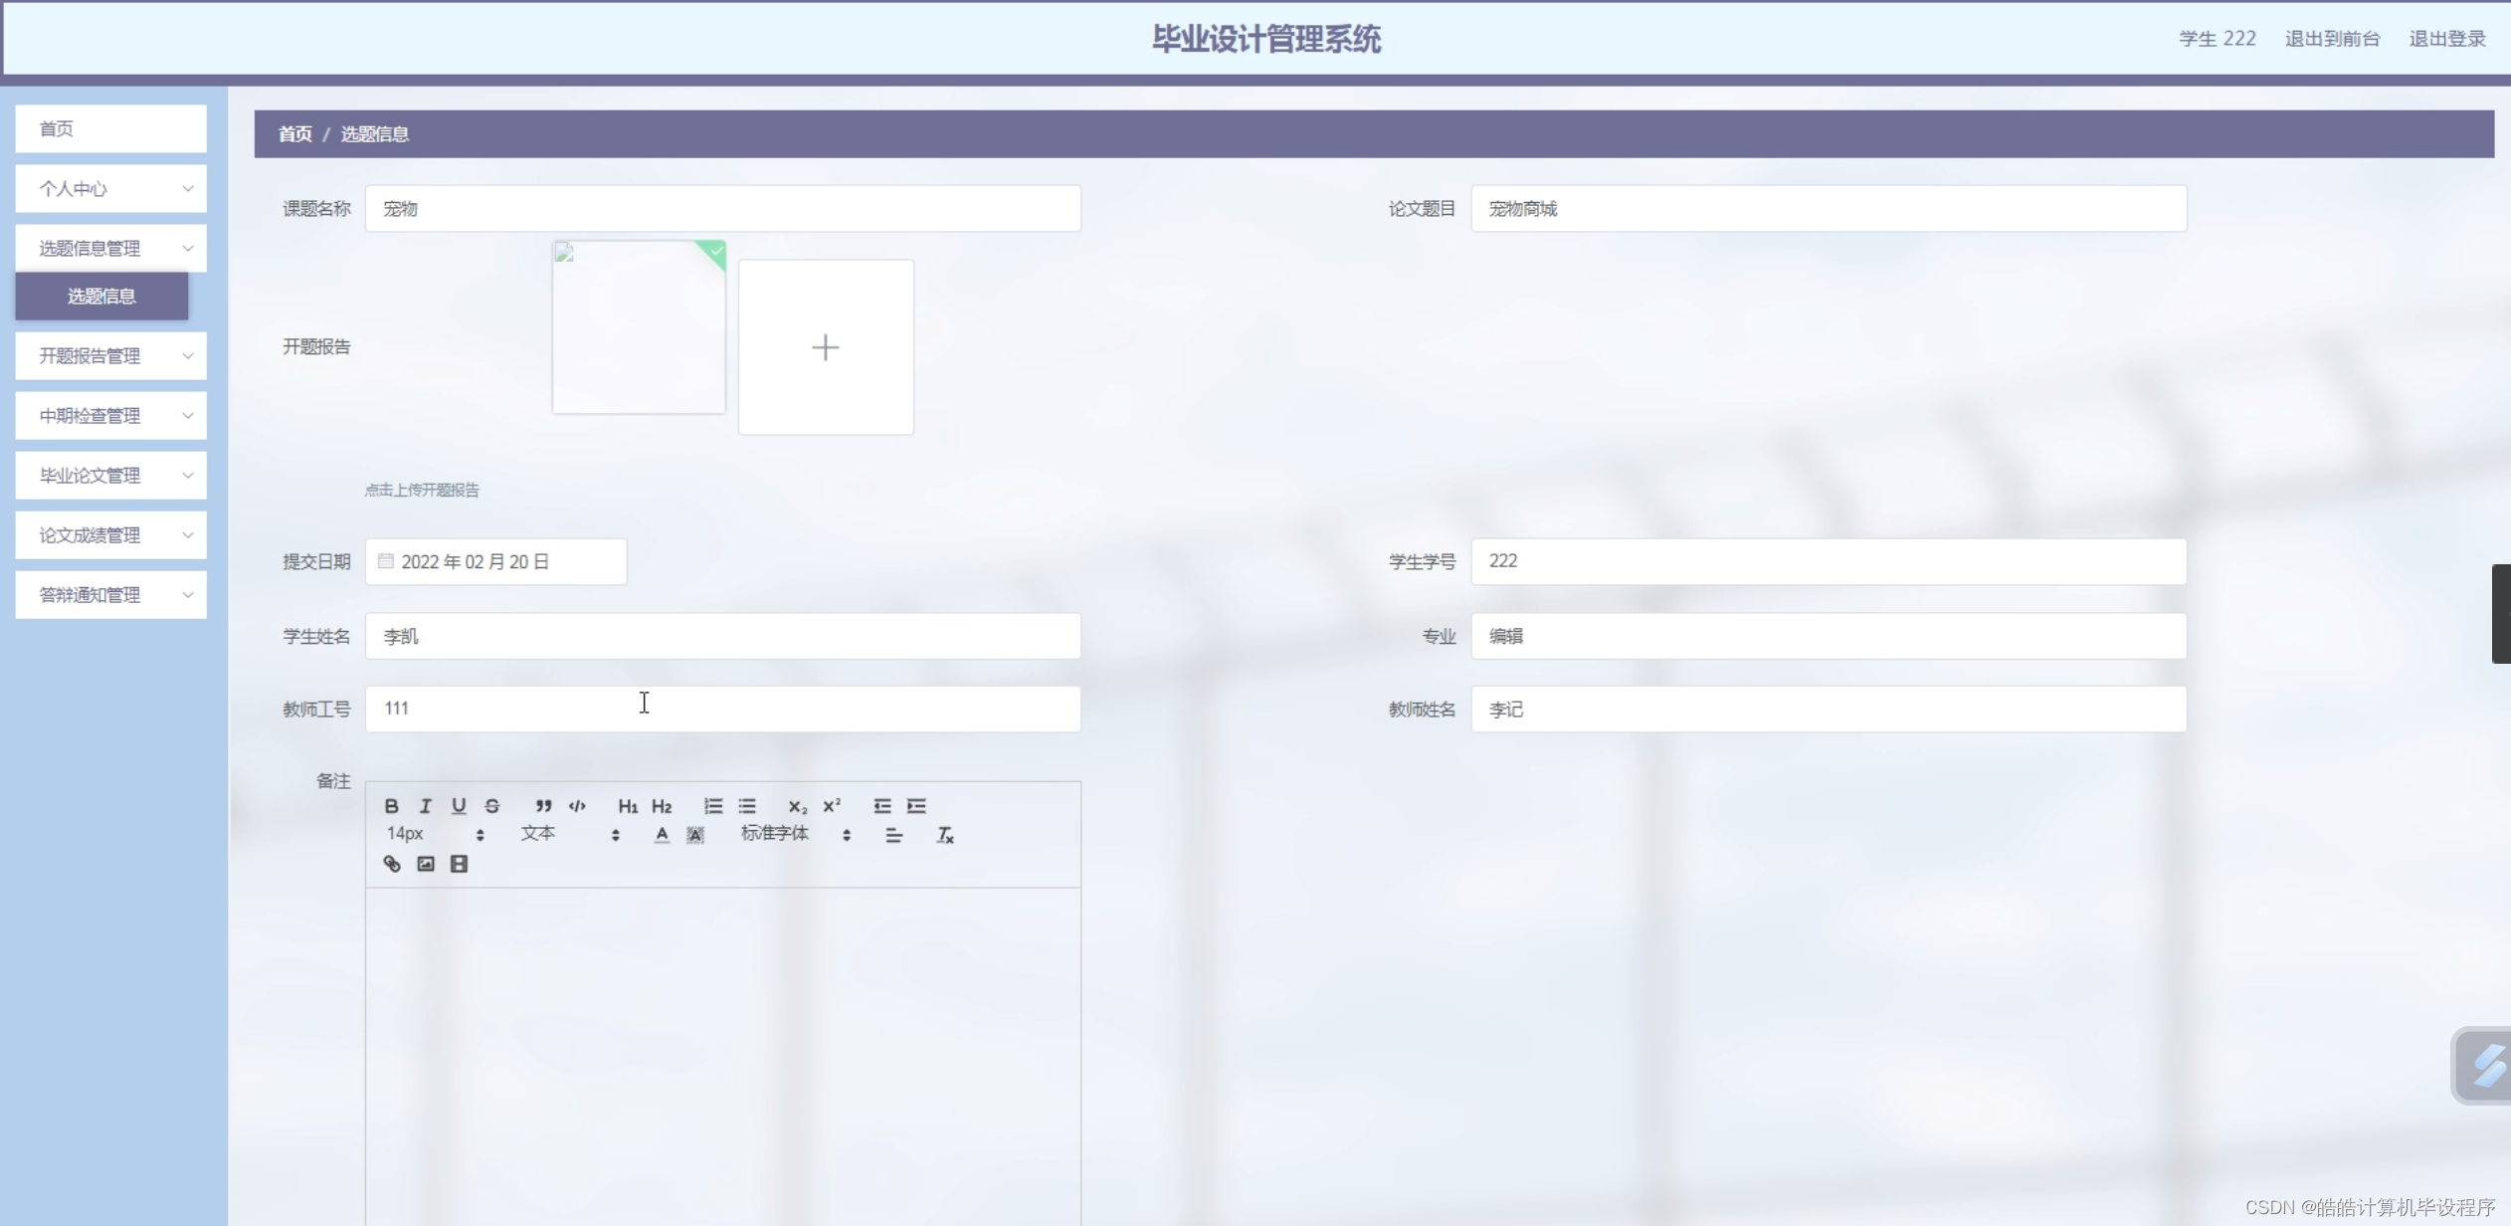Go to 首页 in the sidebar
The image size is (2511, 1226).
[110, 129]
